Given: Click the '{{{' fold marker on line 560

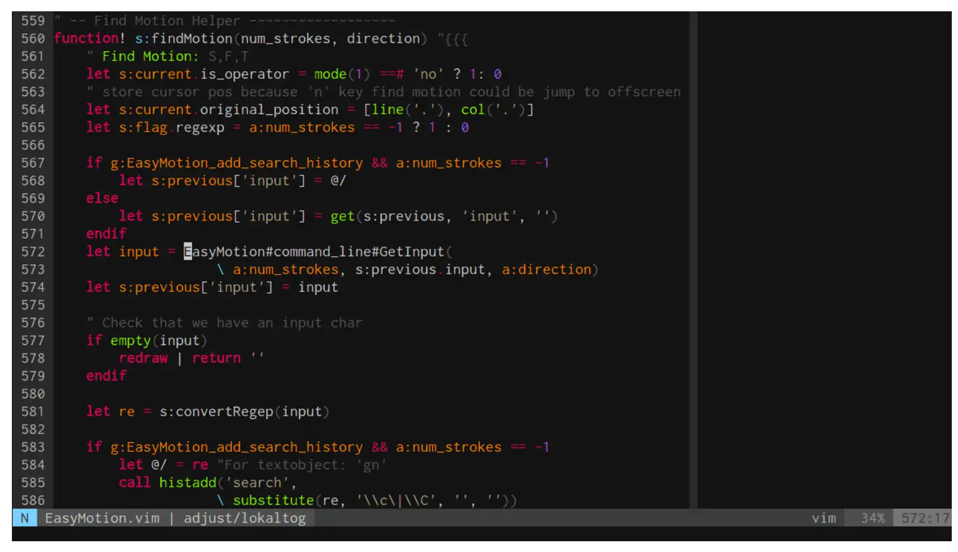Looking at the screenshot, I should point(456,39).
